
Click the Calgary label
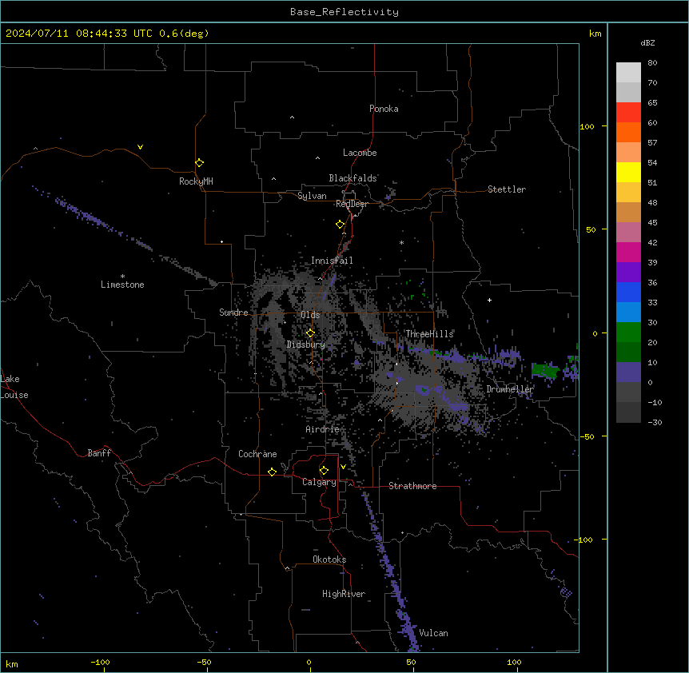click(319, 482)
